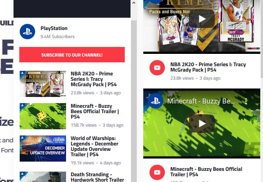
Task: Open the Minecraft - Buzzy Be... player title
Action: pos(201,101)
